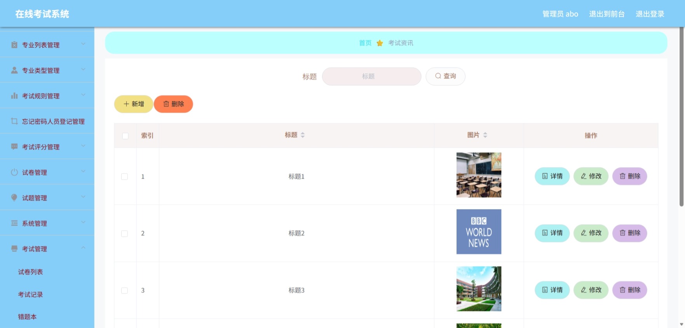Collapse 考试管理 chevron

(x=83, y=248)
